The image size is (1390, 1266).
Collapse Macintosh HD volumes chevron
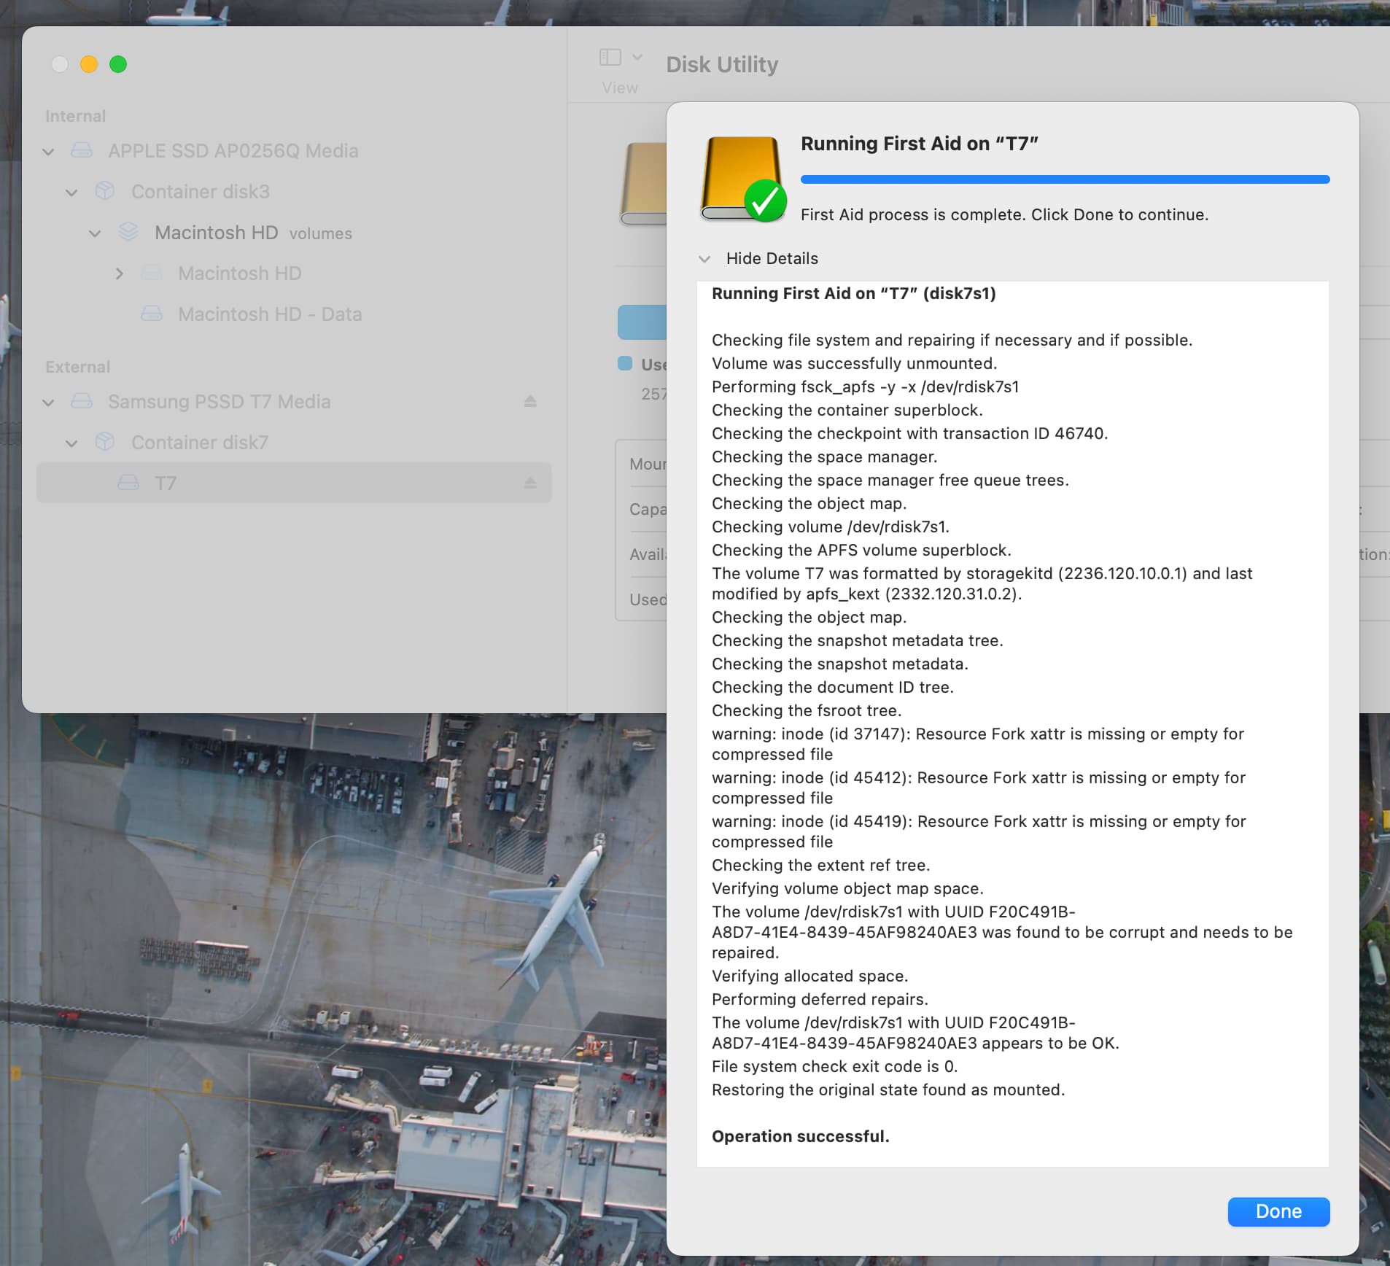pos(95,233)
